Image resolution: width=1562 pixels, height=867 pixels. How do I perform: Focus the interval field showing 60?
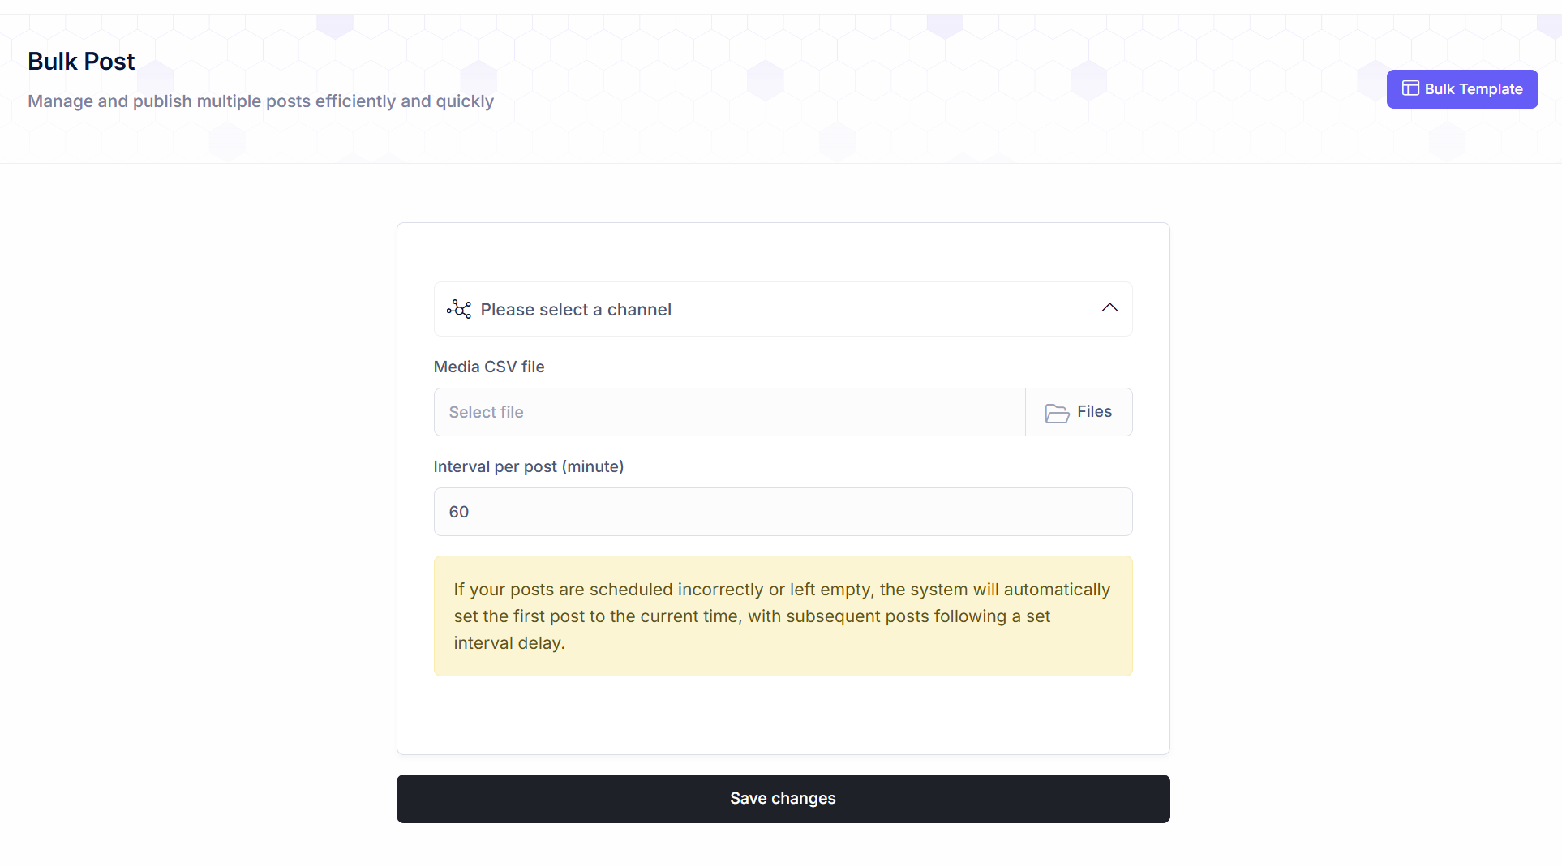tap(782, 512)
